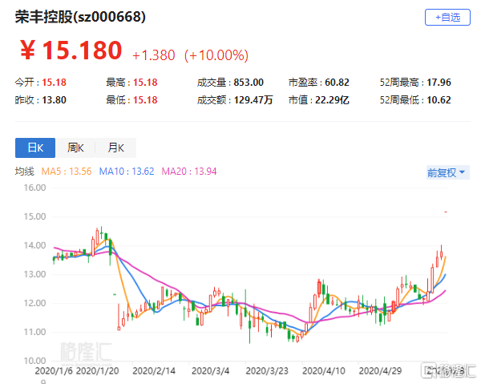Screen dimensions: 481x384
Task: Click the 16.00 y-axis price label
Action: tap(34, 188)
